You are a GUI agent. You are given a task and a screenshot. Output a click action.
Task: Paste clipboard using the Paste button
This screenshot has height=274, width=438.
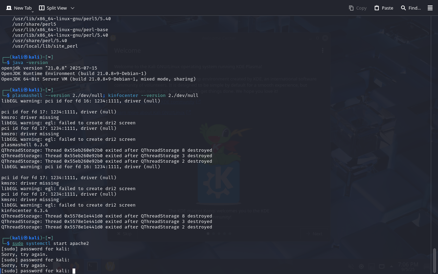384,8
